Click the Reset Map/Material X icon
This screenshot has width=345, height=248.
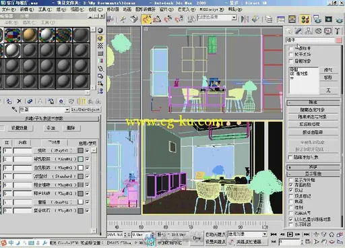coord(20,101)
